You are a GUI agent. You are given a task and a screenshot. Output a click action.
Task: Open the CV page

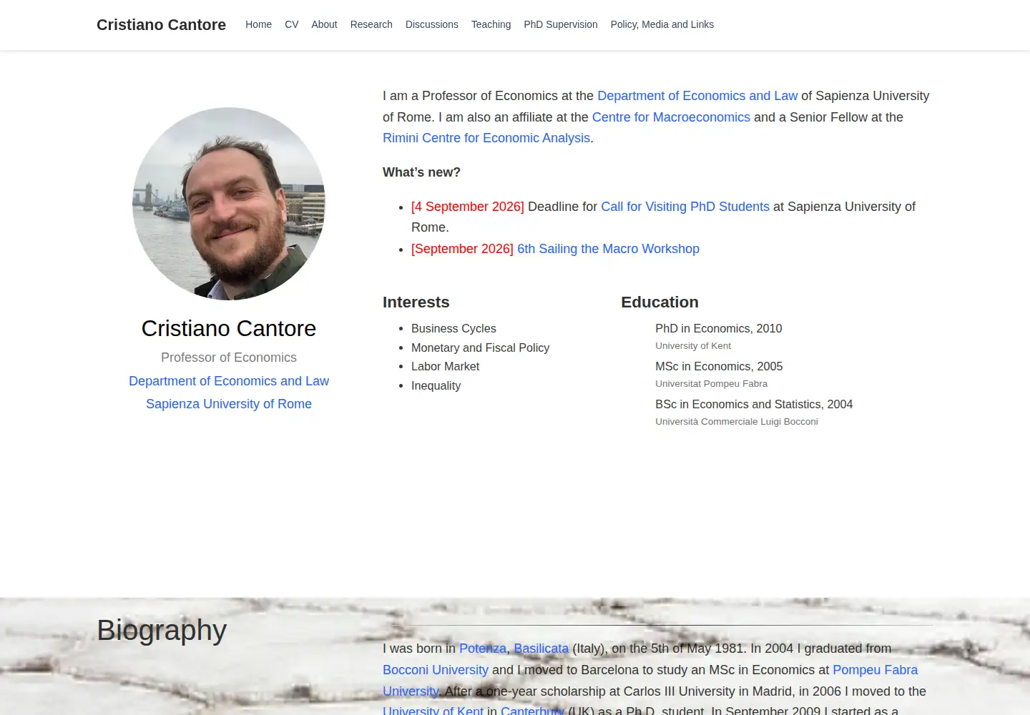click(x=291, y=24)
